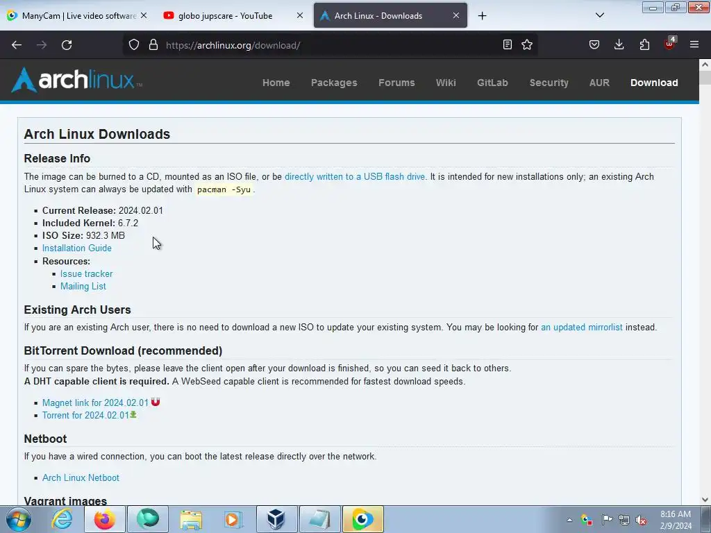Follow 'directly written to a USB flash drive' link

[x=355, y=177]
